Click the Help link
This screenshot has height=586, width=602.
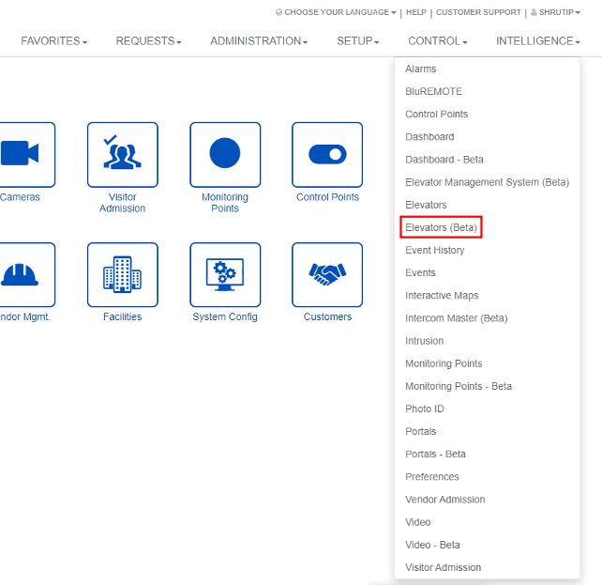click(x=415, y=12)
